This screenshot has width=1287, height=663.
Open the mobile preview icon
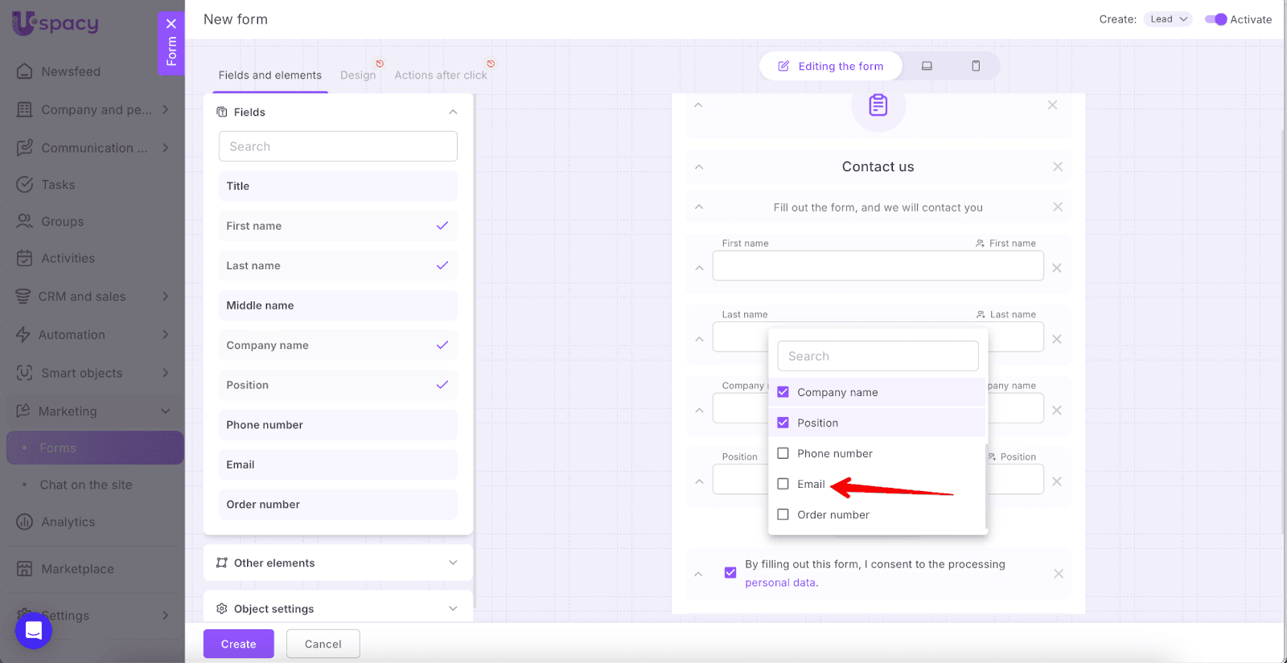(976, 66)
